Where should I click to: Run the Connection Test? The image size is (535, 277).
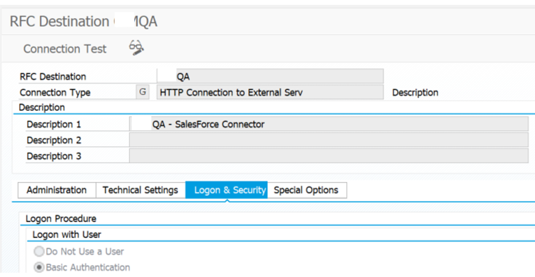[x=65, y=49]
